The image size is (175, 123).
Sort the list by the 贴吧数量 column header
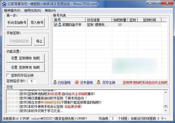(120, 20)
